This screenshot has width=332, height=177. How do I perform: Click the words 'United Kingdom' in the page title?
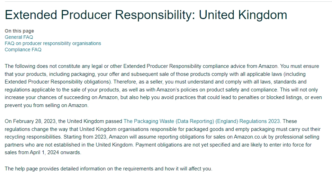(243, 15)
